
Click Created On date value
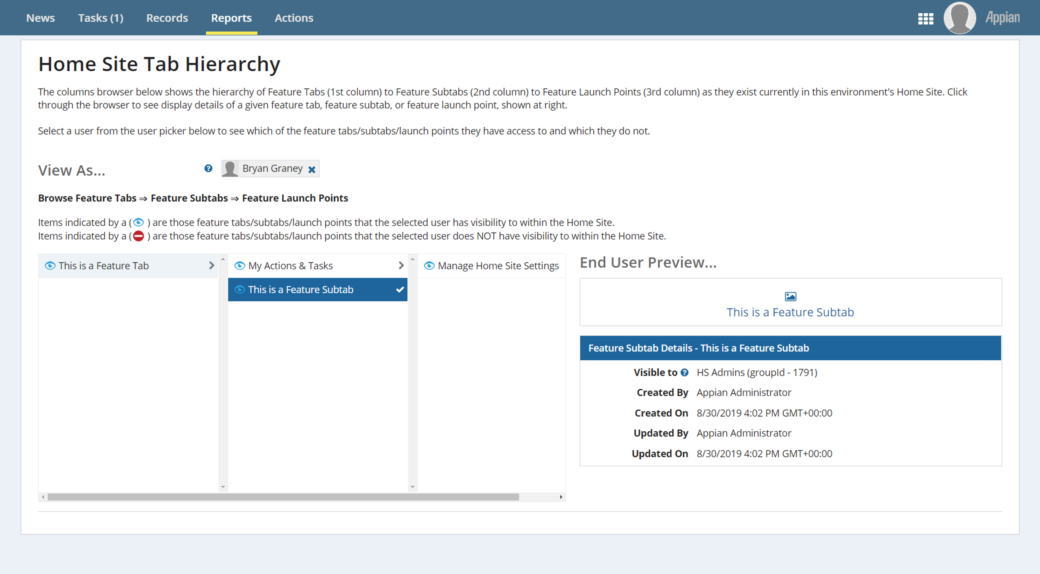[764, 413]
